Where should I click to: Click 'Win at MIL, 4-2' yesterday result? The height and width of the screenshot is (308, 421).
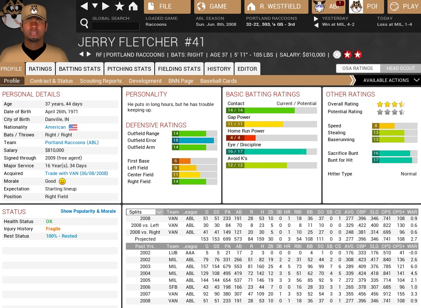(338, 24)
